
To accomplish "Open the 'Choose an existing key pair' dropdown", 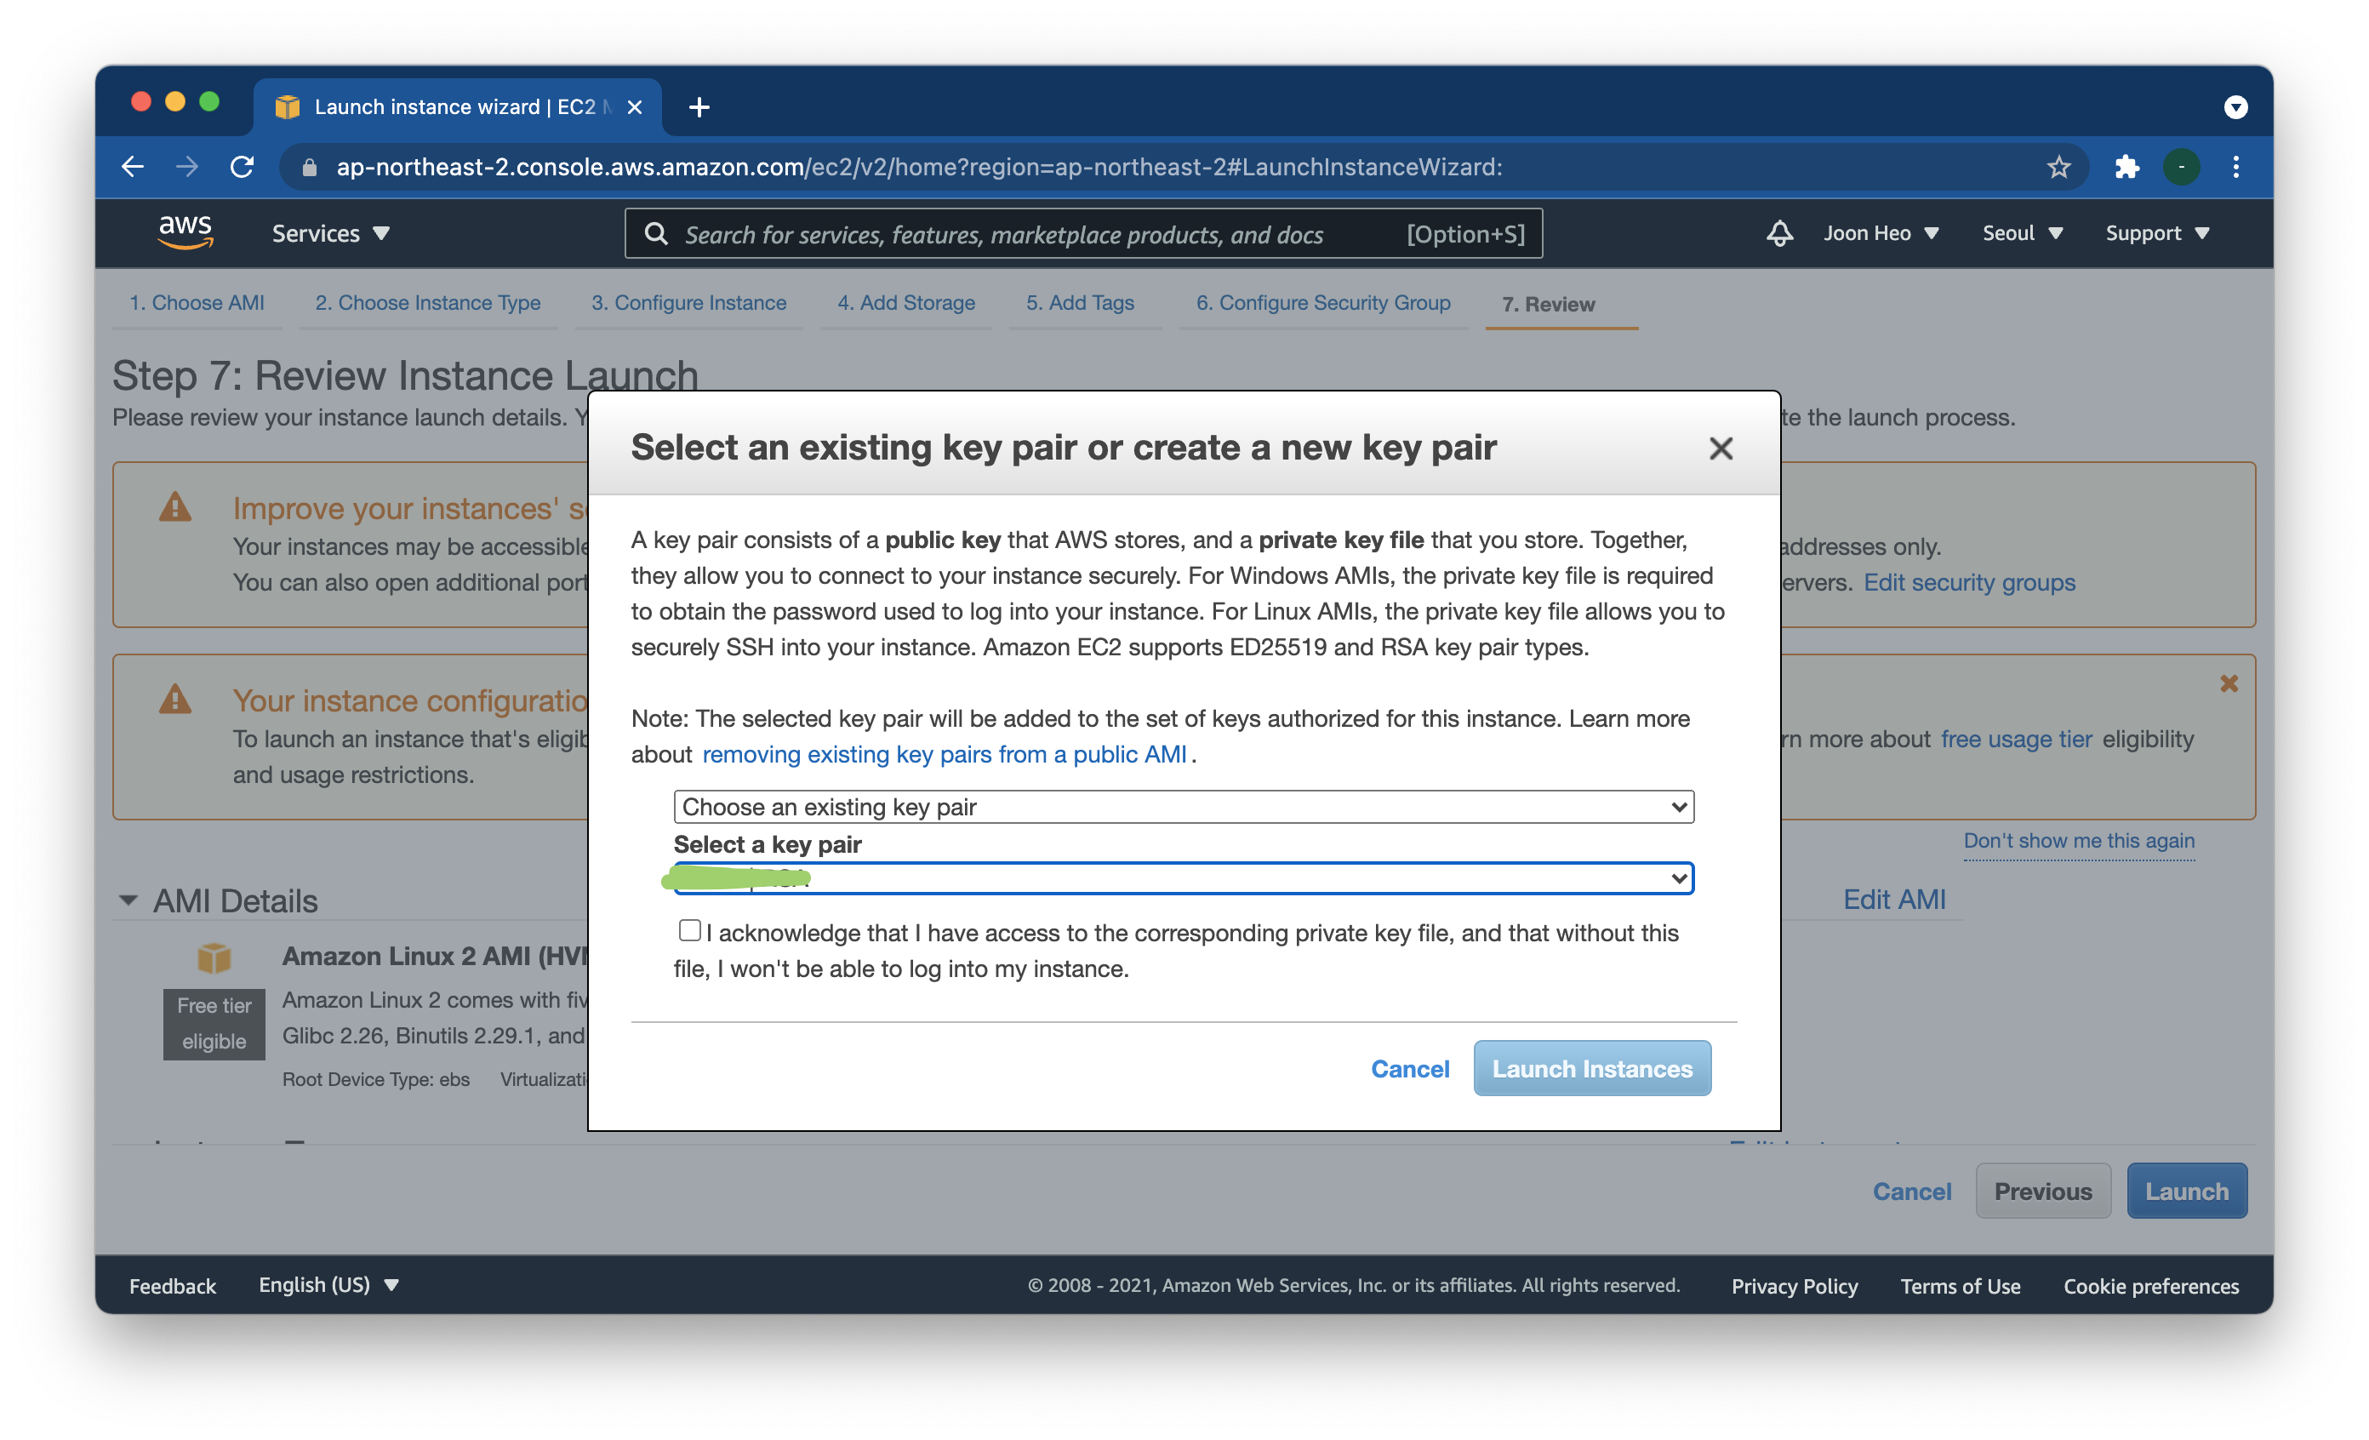I will [x=1183, y=807].
